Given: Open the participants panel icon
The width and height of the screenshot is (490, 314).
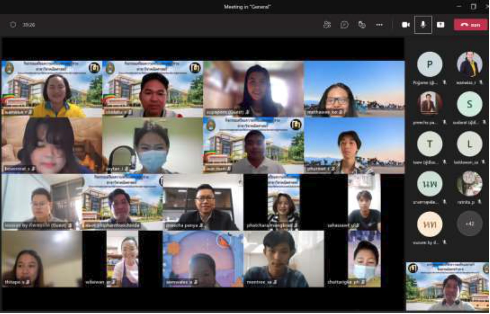Looking at the screenshot, I should click(x=327, y=25).
